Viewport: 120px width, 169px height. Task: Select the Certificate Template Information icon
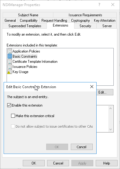(10, 62)
